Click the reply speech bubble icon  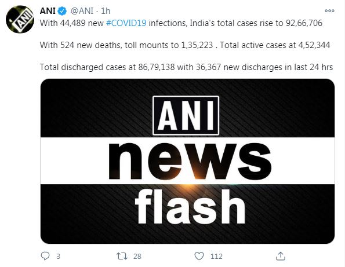click(45, 256)
